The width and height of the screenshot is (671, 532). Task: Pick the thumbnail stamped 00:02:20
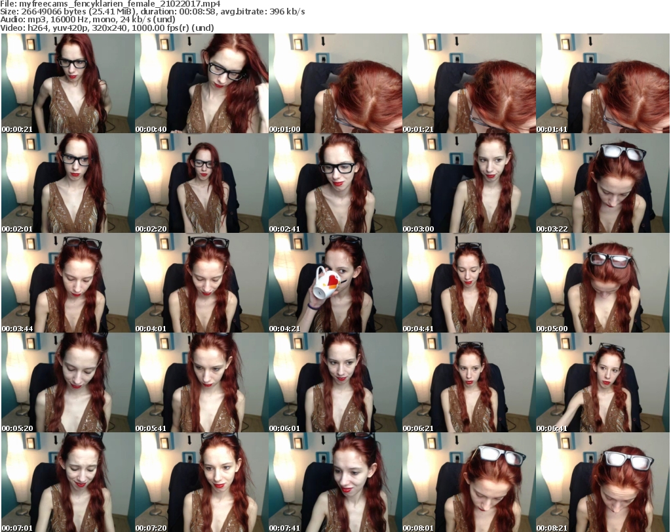point(202,183)
